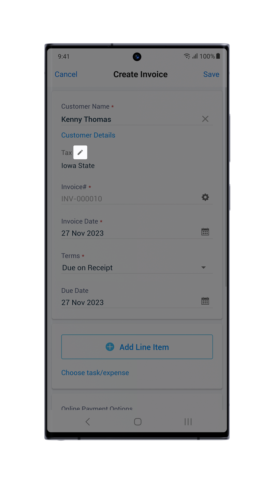Tap the Android home button
Viewport: 274px width, 479px height.
pyautogui.click(x=138, y=422)
